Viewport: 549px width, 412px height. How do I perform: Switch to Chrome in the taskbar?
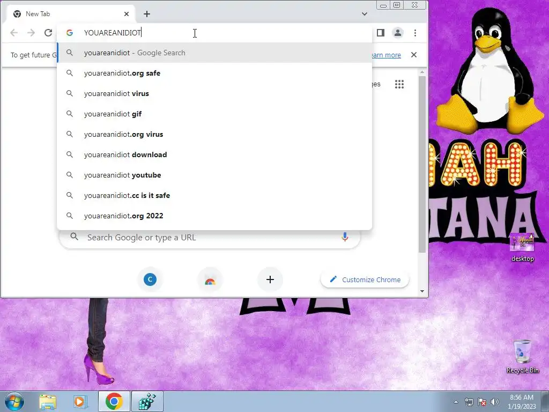(114, 401)
